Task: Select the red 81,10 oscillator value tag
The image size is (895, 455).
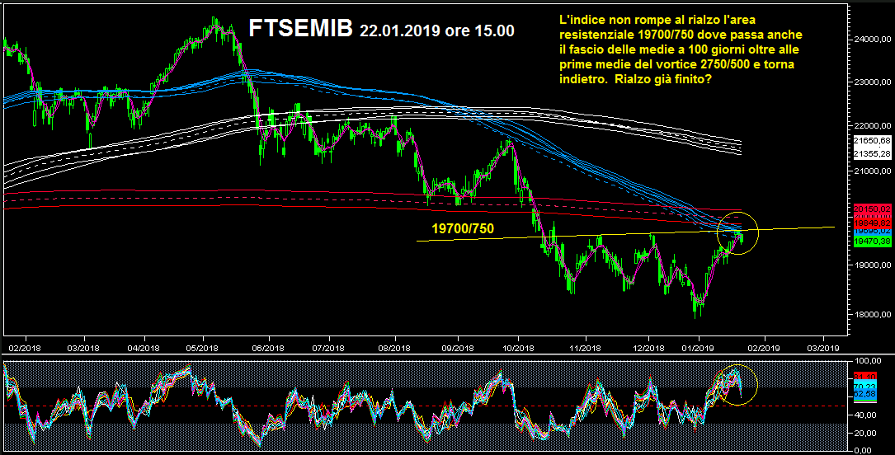Action: tap(864, 377)
